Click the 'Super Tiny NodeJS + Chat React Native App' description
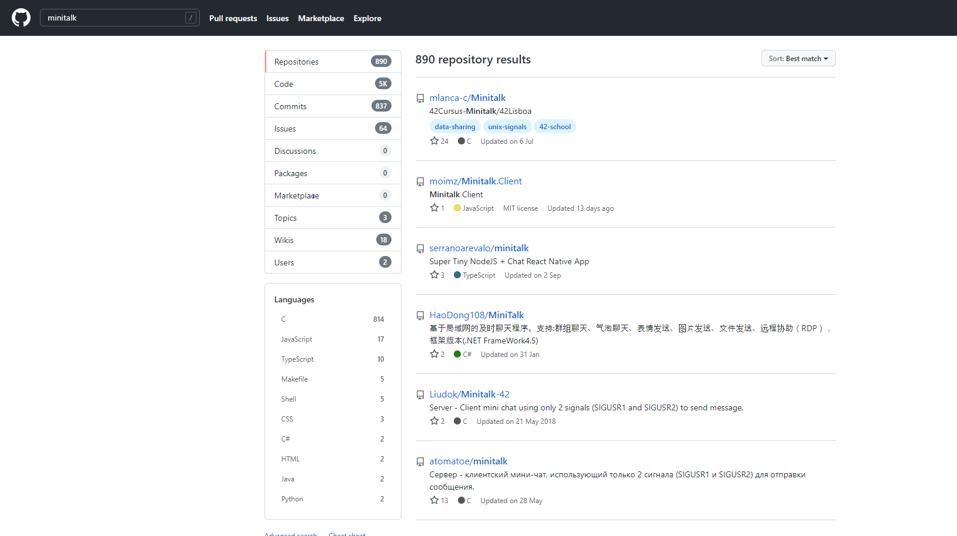This screenshot has height=536, width=957. pyautogui.click(x=509, y=262)
